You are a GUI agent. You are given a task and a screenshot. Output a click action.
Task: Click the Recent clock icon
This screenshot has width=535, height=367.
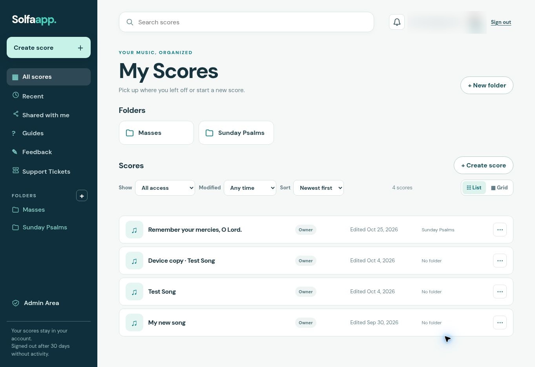(16, 95)
